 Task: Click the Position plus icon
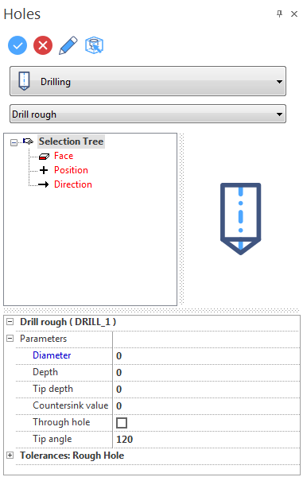(x=44, y=170)
